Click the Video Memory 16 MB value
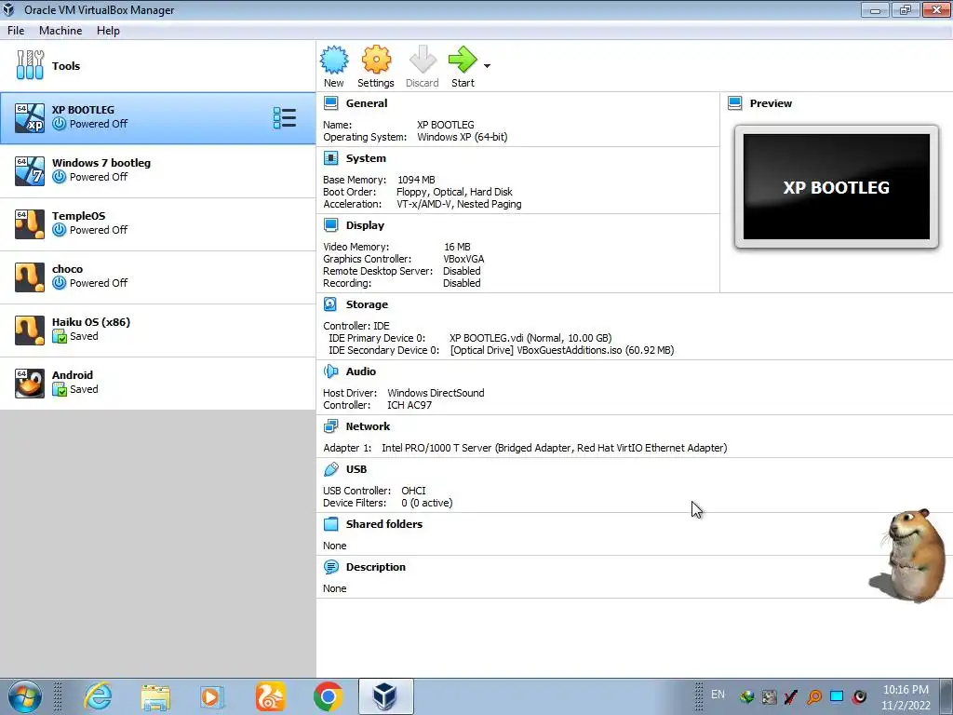 tap(457, 247)
